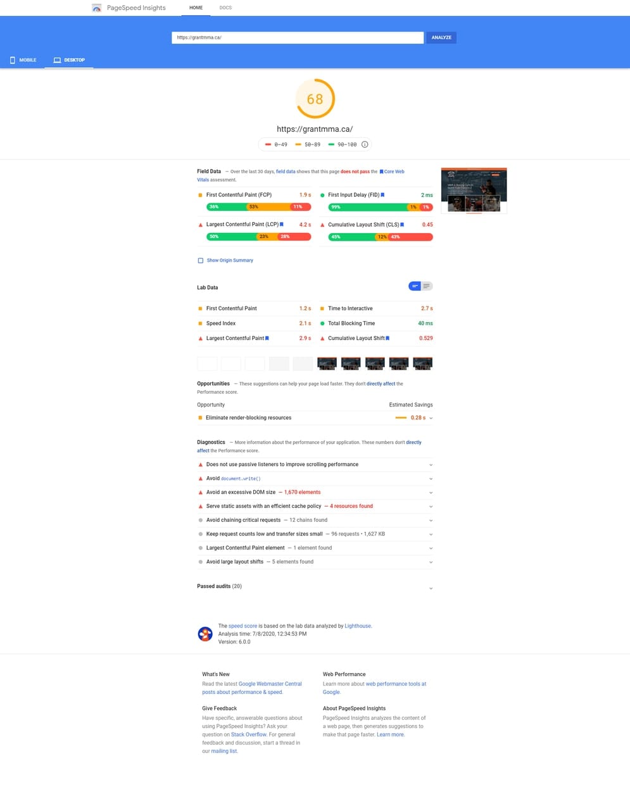
Task: Click the PageSpeed Insights logo icon
Action: 96,8
